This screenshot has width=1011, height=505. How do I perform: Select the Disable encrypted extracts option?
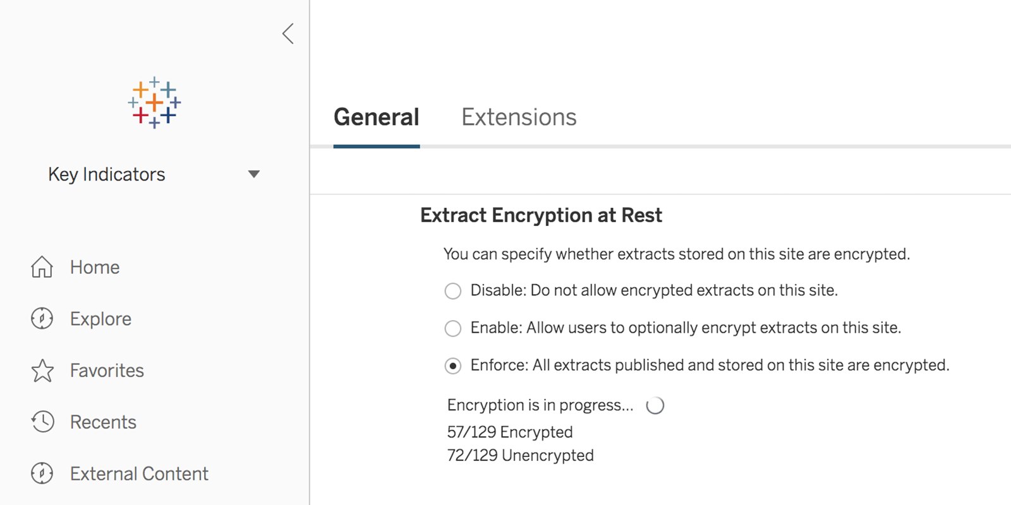click(453, 291)
